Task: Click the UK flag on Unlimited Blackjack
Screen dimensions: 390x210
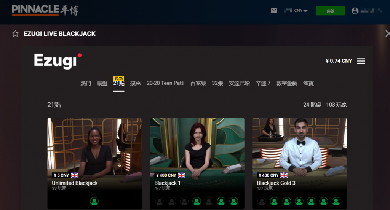Action: [75, 175]
